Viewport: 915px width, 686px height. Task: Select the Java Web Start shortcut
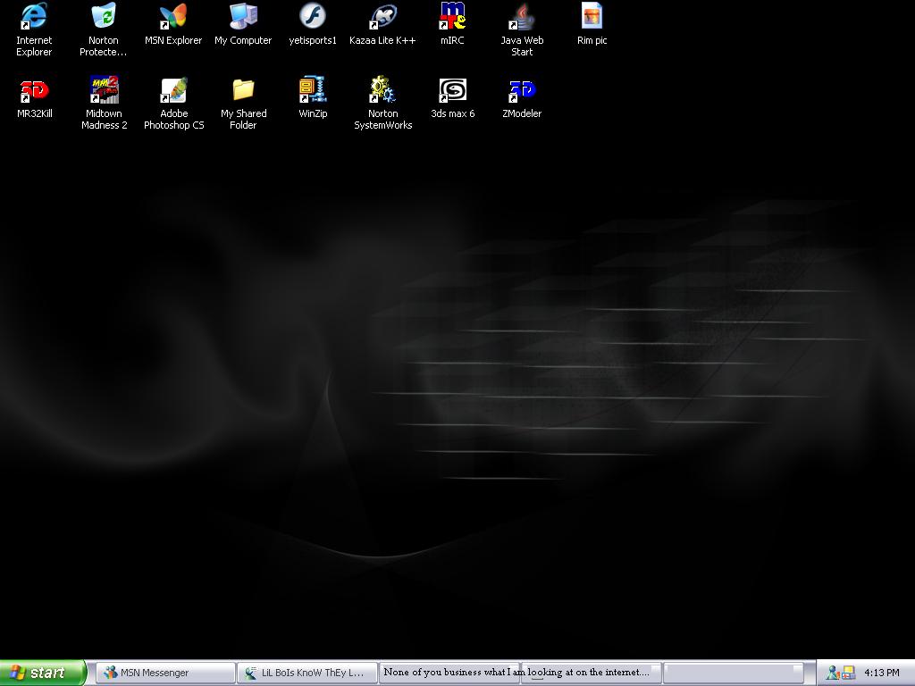[x=522, y=17]
